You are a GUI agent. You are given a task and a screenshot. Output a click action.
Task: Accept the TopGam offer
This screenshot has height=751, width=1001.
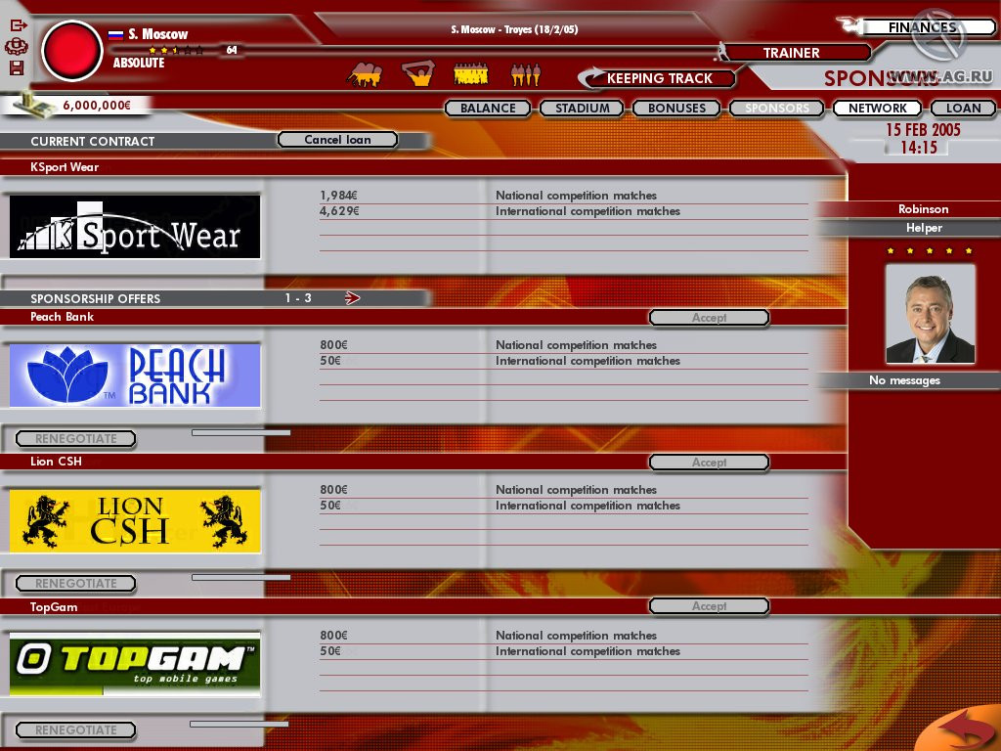point(710,606)
